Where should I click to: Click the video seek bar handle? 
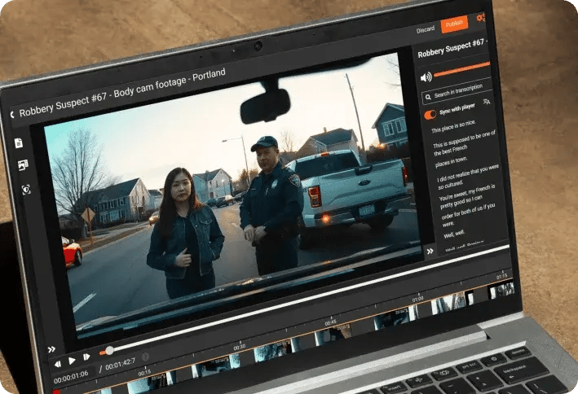tap(109, 350)
